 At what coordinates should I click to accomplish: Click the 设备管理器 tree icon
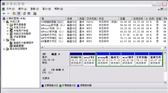coord(11,37)
